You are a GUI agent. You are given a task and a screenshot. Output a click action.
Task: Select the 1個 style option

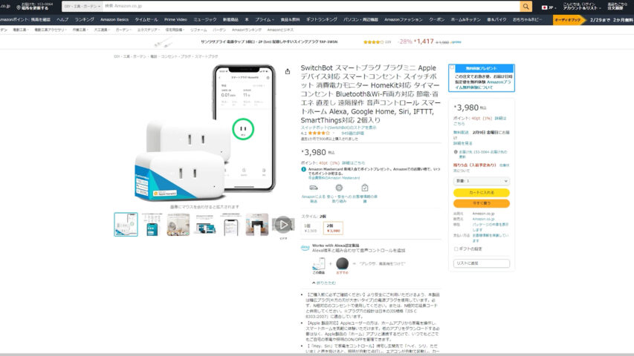tap(308, 228)
